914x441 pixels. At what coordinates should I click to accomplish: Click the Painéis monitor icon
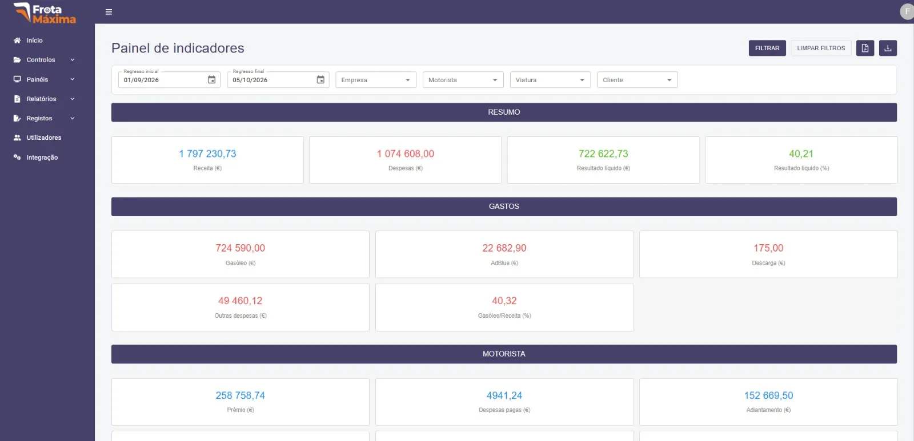tap(17, 79)
